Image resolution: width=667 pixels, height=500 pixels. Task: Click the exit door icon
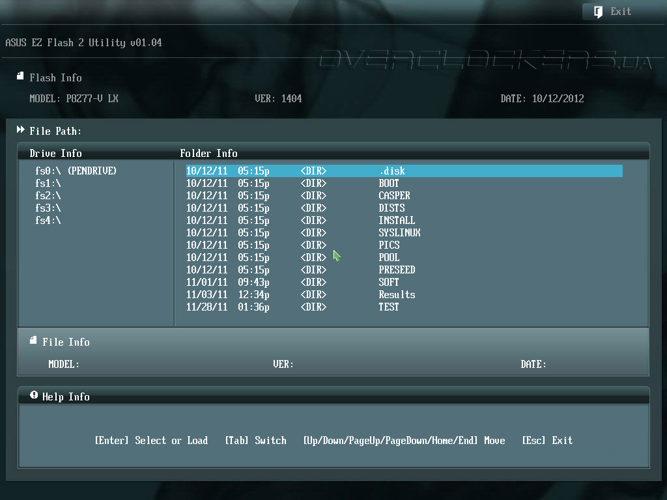[x=598, y=12]
